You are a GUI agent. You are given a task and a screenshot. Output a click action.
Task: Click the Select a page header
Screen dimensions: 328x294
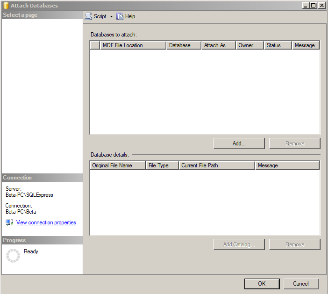pyautogui.click(x=42, y=15)
